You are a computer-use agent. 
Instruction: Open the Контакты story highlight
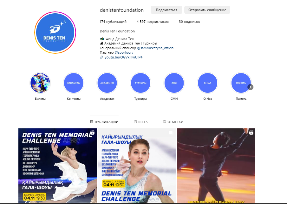(74, 83)
